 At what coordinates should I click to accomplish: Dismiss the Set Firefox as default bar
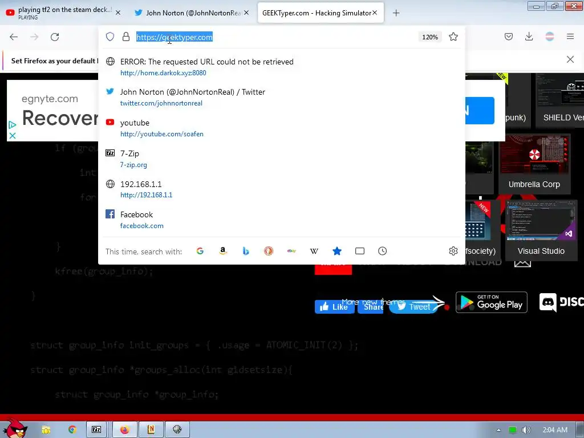coord(570,59)
